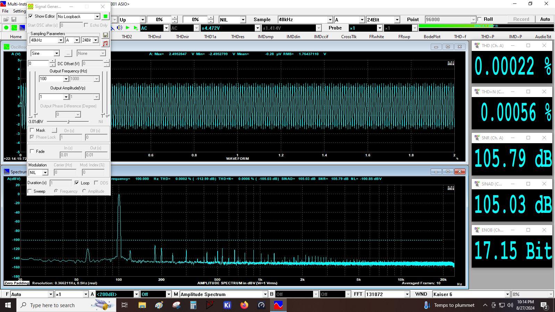Image resolution: width=555 pixels, height=312 pixels.
Task: Switch to the BodePlot tab
Action: (x=432, y=36)
